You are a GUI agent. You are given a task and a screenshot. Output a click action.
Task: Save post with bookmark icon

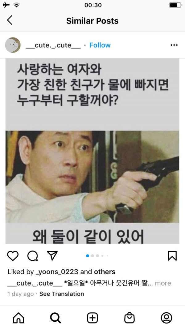pyautogui.click(x=172, y=256)
